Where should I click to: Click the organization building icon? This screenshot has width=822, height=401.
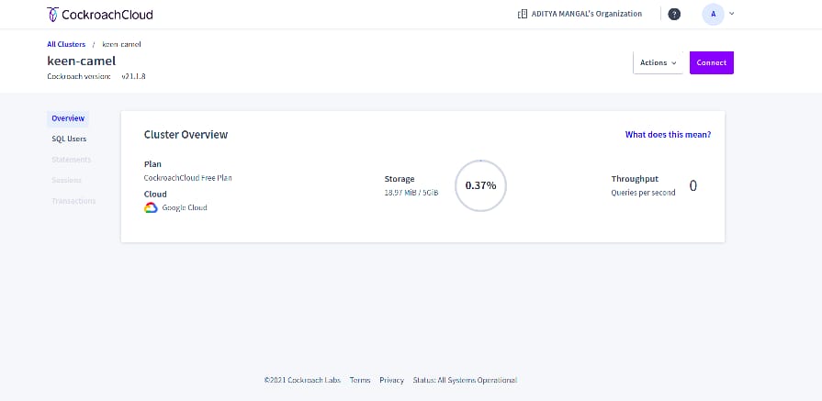coord(523,14)
